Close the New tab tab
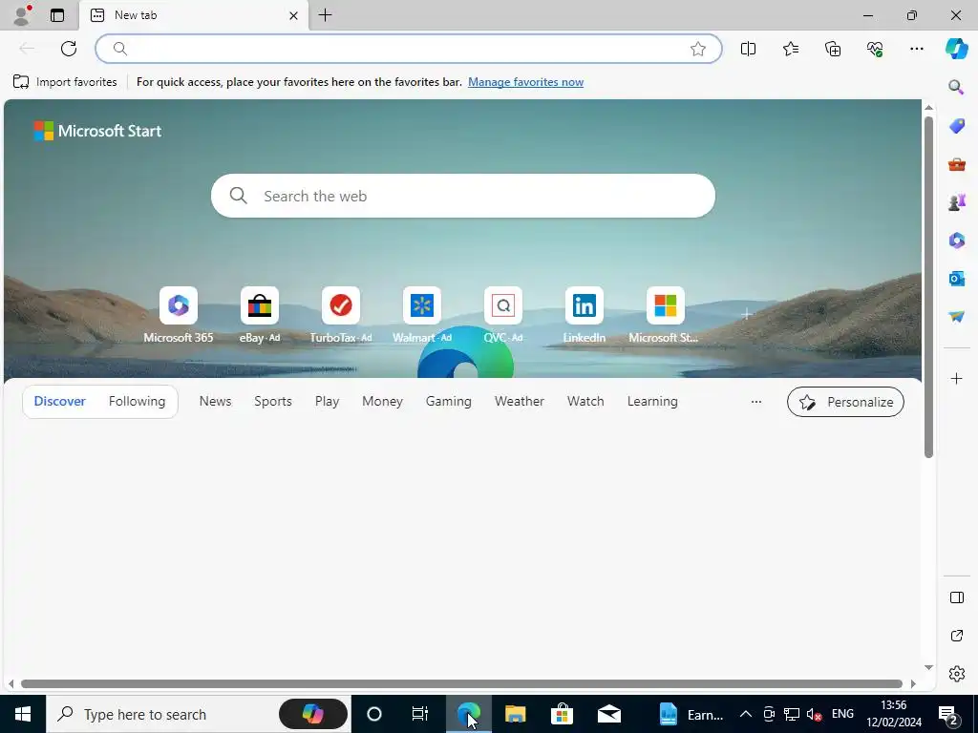The height and width of the screenshot is (733, 978). coord(293,15)
